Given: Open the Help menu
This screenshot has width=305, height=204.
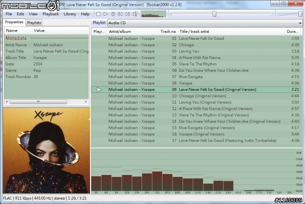Looking at the screenshot, I should [85, 14].
